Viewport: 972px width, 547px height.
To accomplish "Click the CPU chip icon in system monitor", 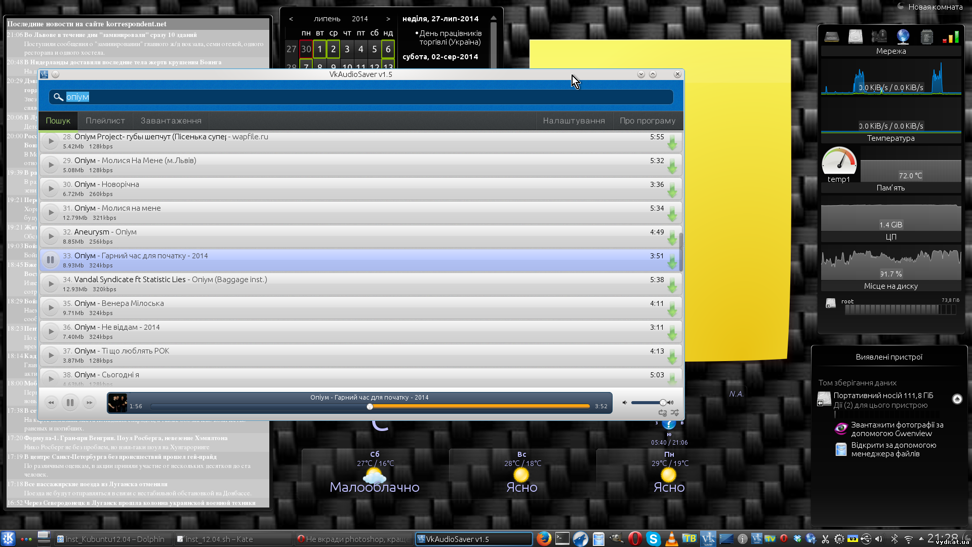I will pos(927,36).
